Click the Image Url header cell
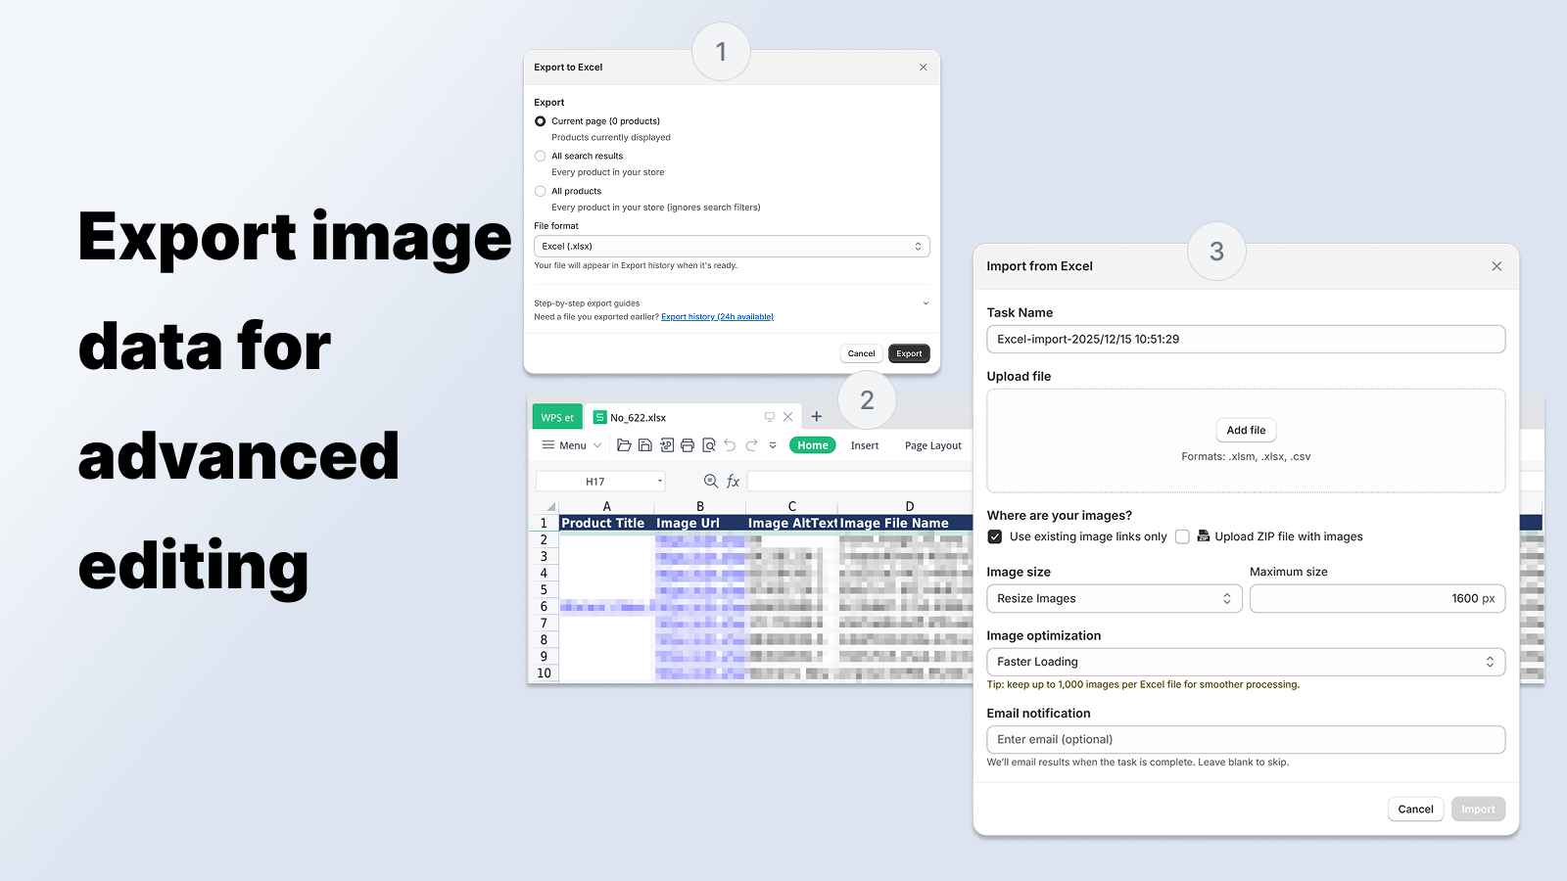Screen dimensions: 1567x881 (x=700, y=524)
